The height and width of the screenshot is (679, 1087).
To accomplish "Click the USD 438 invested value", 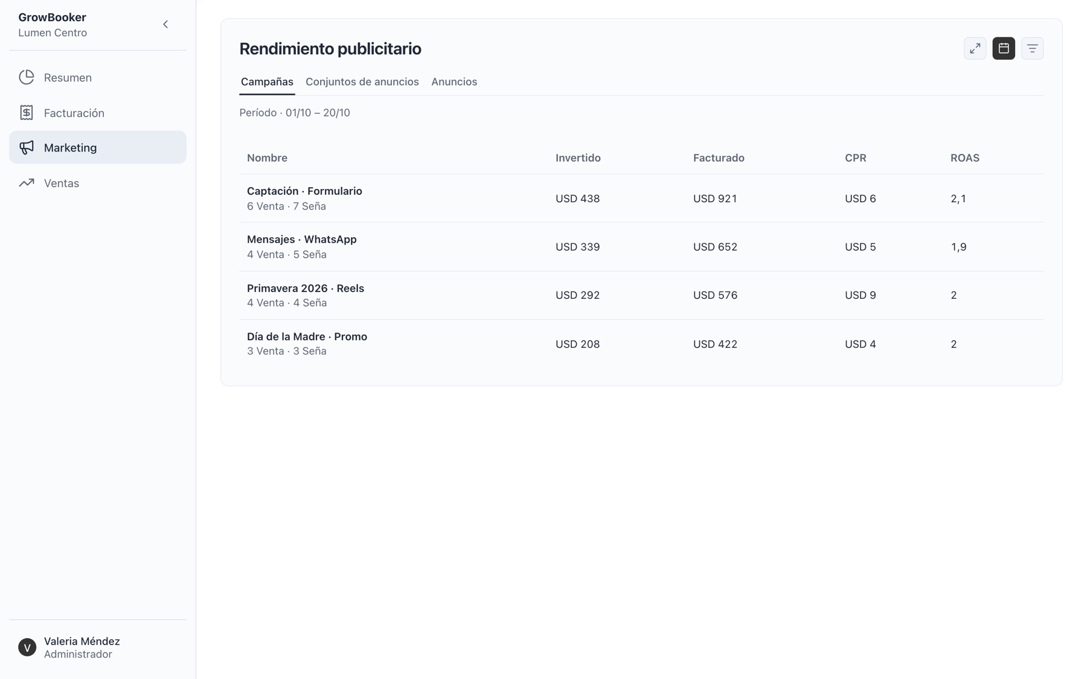I will point(577,199).
